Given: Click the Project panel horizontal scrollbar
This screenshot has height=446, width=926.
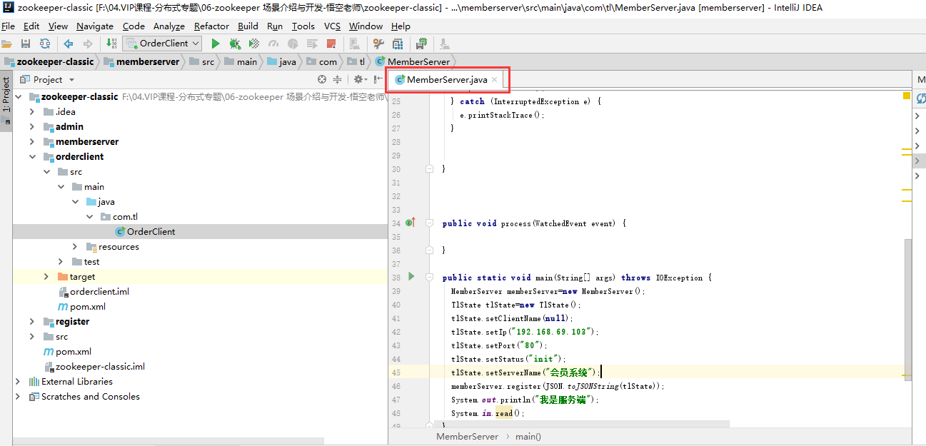Looking at the screenshot, I should click(168, 442).
